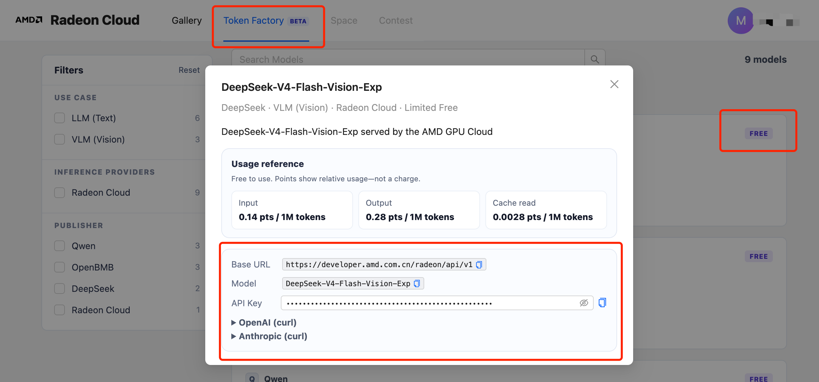Click the search magnifier icon
Viewport: 819px width, 382px height.
[x=595, y=59]
